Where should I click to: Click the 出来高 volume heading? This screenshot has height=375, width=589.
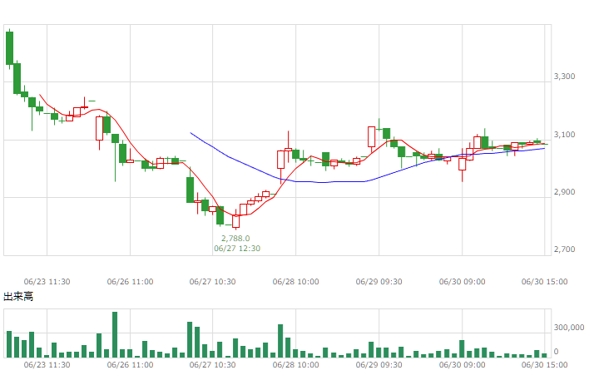(x=18, y=297)
